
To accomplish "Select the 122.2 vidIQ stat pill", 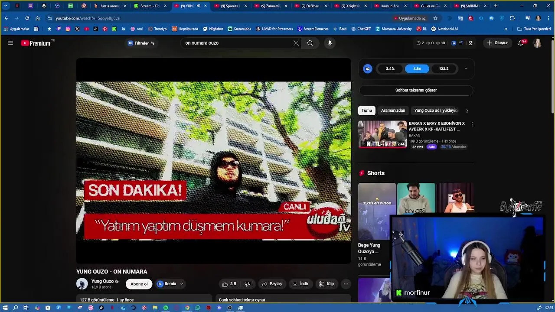I will 444,68.
